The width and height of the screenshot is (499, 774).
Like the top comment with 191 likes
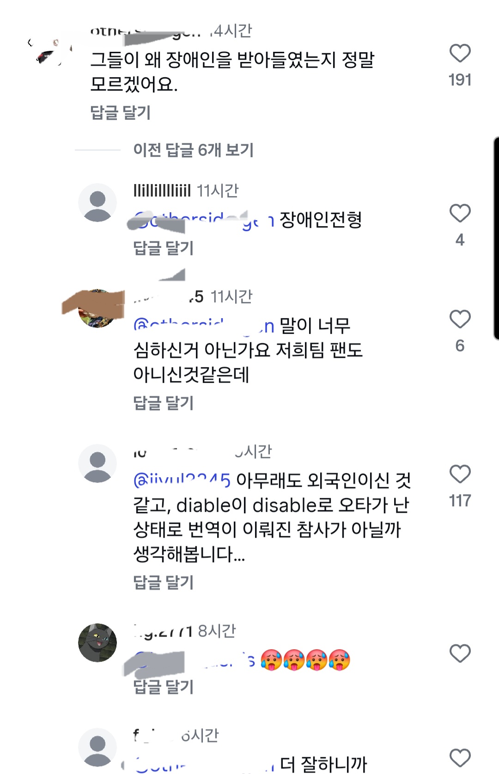pyautogui.click(x=460, y=53)
